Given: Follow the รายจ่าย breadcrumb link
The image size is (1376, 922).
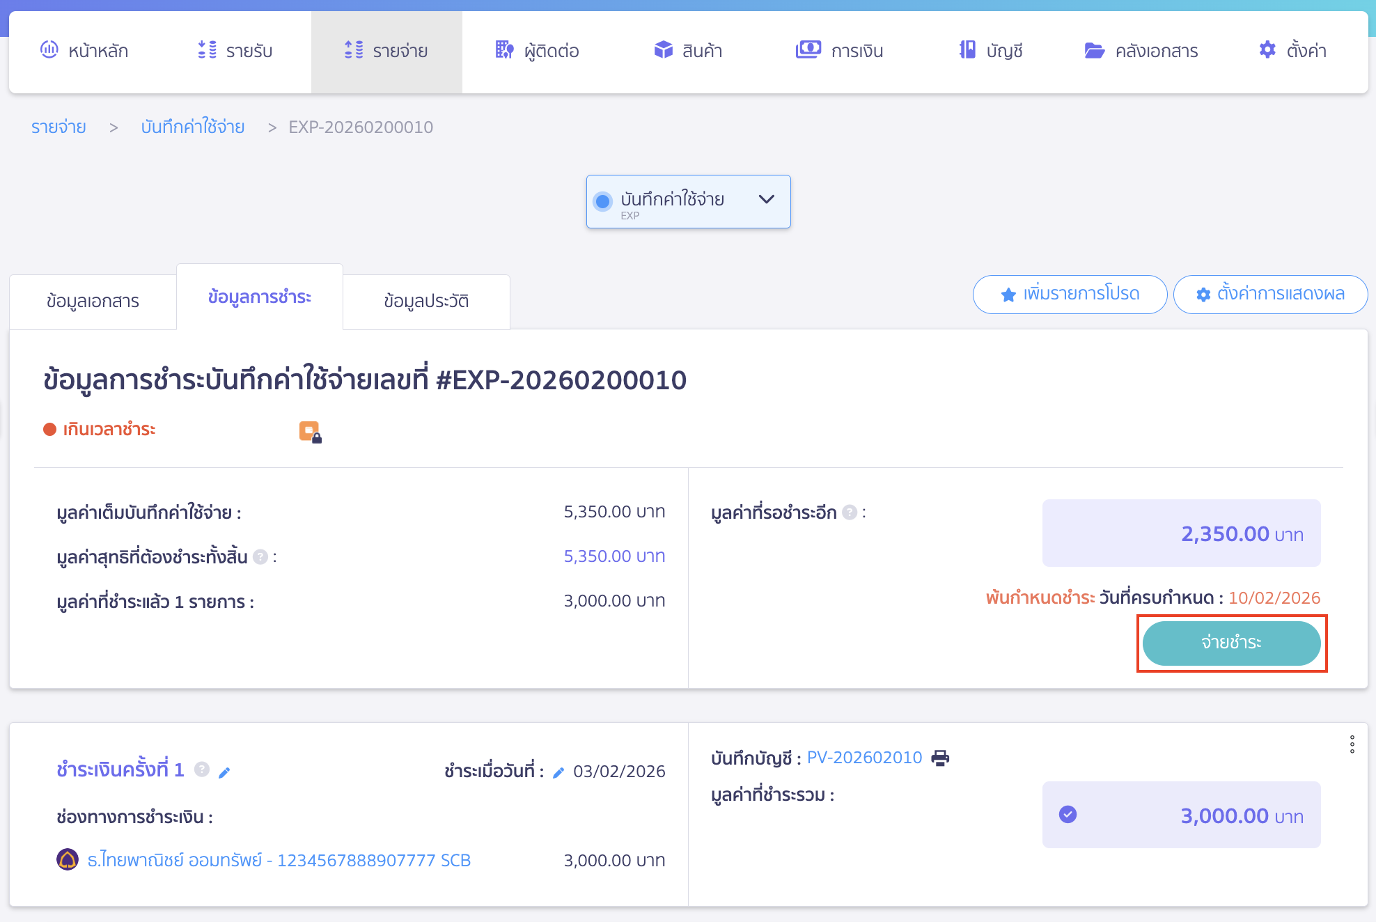Looking at the screenshot, I should click(58, 127).
